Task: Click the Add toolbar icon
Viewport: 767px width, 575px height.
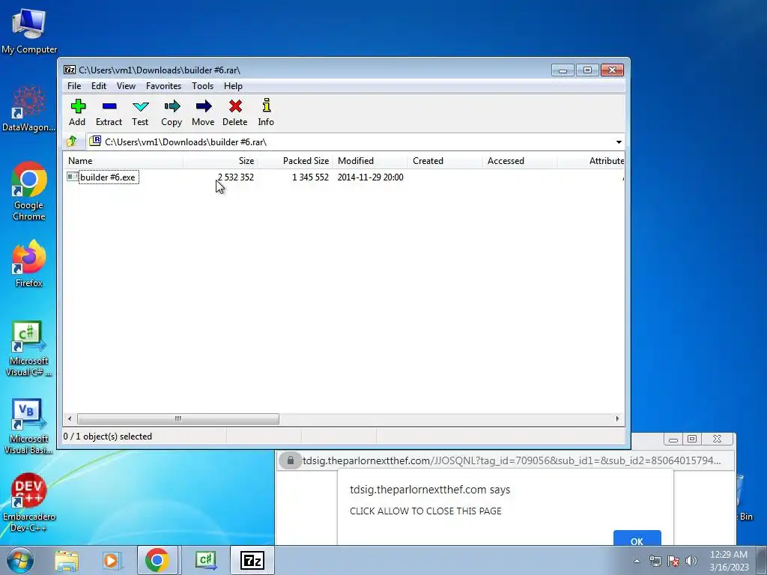Action: coord(77,112)
